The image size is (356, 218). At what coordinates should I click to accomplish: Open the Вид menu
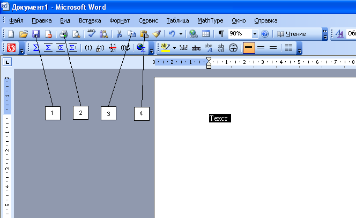tap(65, 20)
